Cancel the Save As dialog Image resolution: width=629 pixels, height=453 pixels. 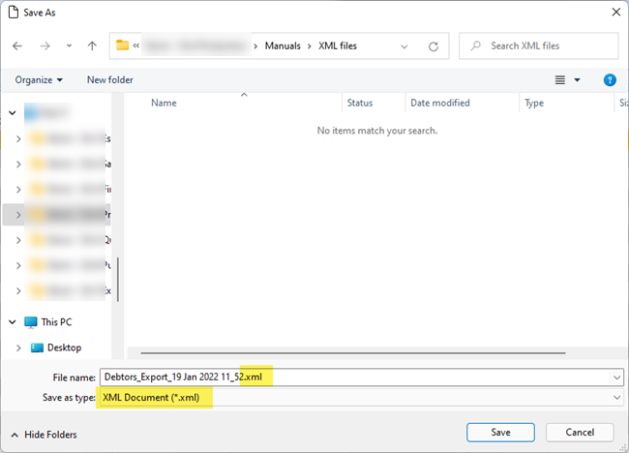579,432
